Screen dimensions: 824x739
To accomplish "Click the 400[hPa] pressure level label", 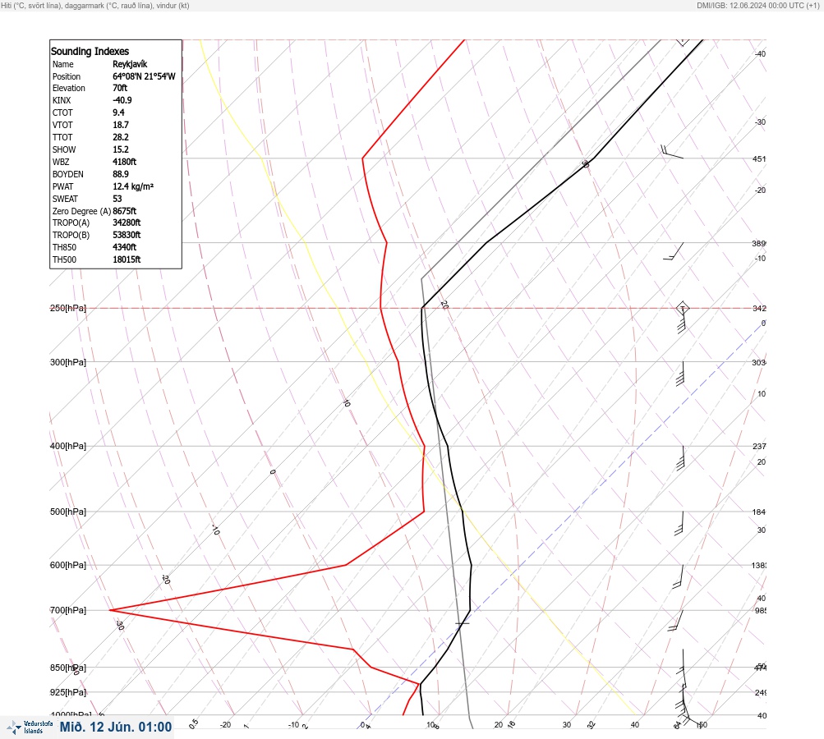I will (x=68, y=446).
